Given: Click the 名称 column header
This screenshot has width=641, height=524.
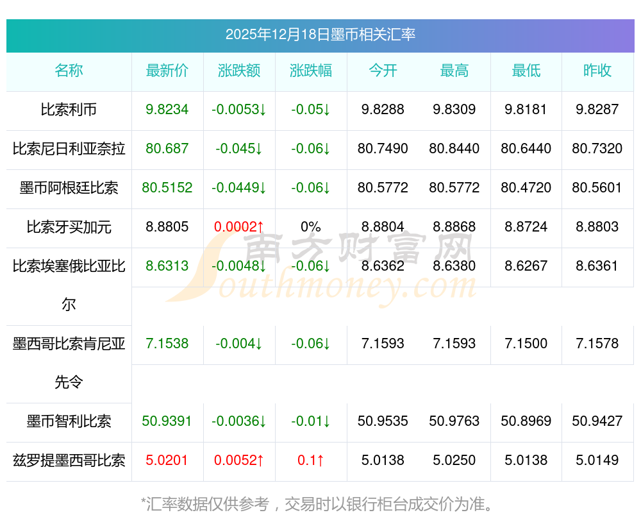Looking at the screenshot, I should coord(69,71).
